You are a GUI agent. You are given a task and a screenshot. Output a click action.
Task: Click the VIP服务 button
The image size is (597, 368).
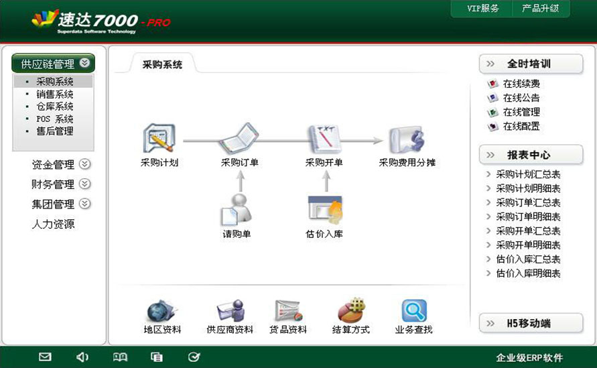point(482,9)
